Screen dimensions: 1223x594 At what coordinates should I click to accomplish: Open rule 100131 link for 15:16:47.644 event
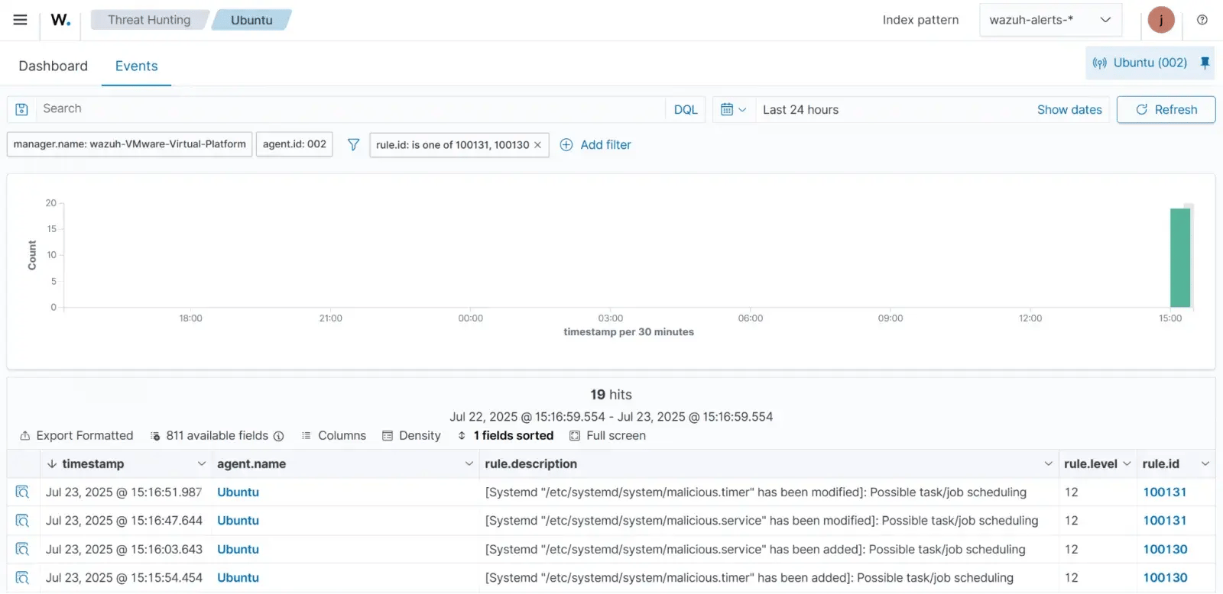(1165, 520)
